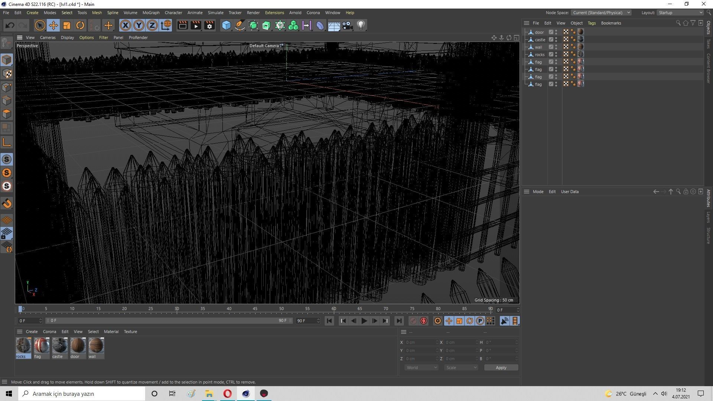Toggle Z axis lock
Screen dimensions: 713x401
click(x=152, y=25)
